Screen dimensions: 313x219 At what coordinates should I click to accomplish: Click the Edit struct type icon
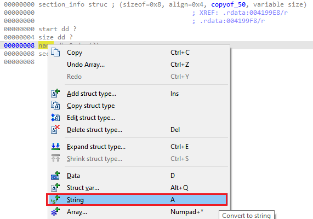[x=55, y=118]
